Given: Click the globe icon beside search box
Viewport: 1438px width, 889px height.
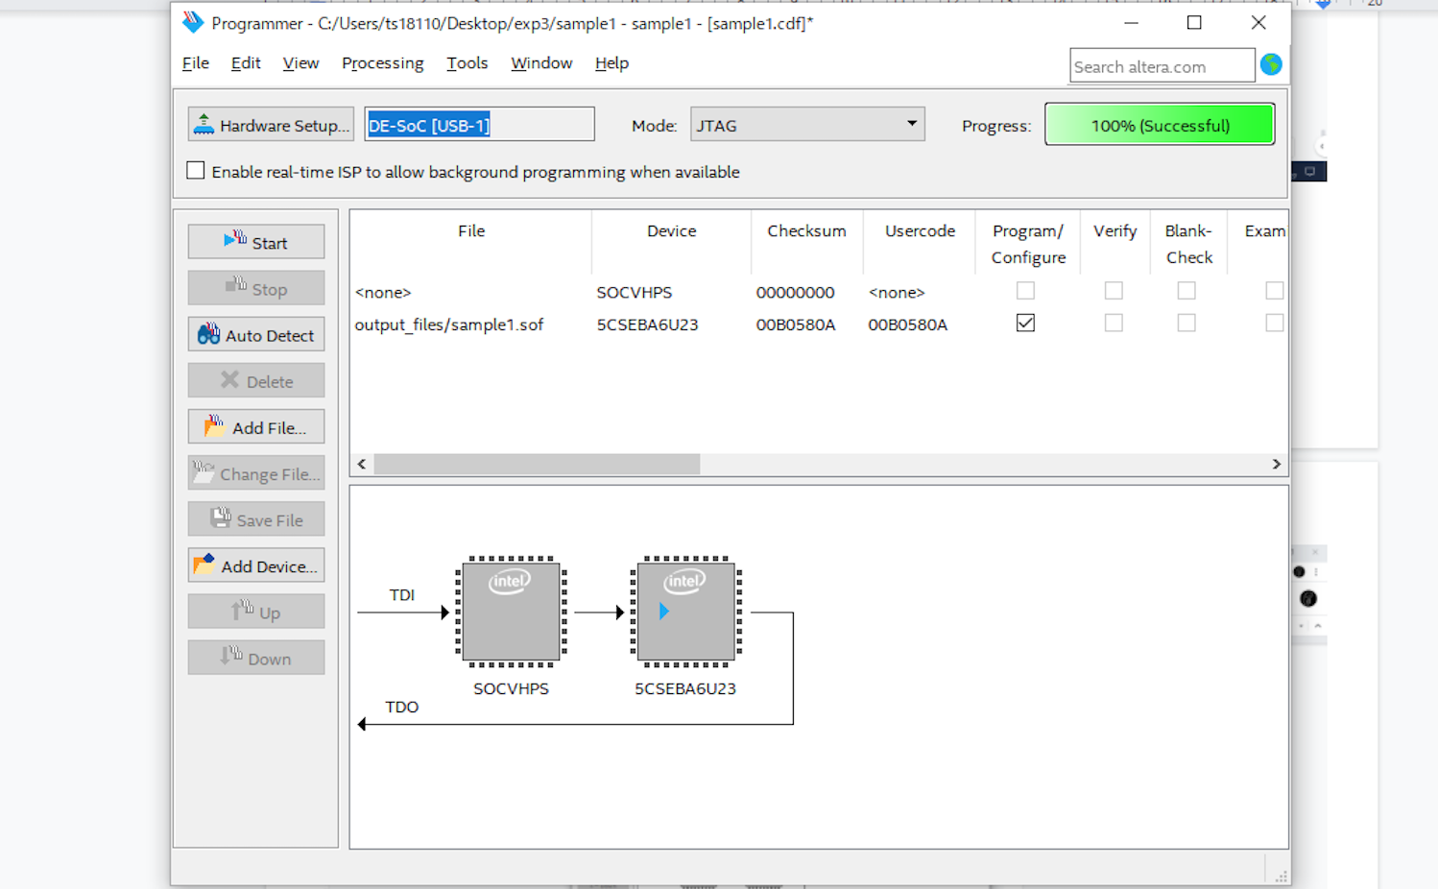Looking at the screenshot, I should tap(1271, 64).
